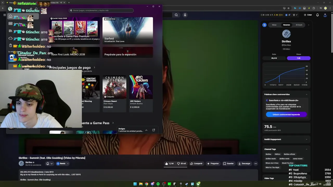Viewport: 333px width, 187px height.
Task: Open YouTube account avatar menu
Action: (x=325, y=15)
